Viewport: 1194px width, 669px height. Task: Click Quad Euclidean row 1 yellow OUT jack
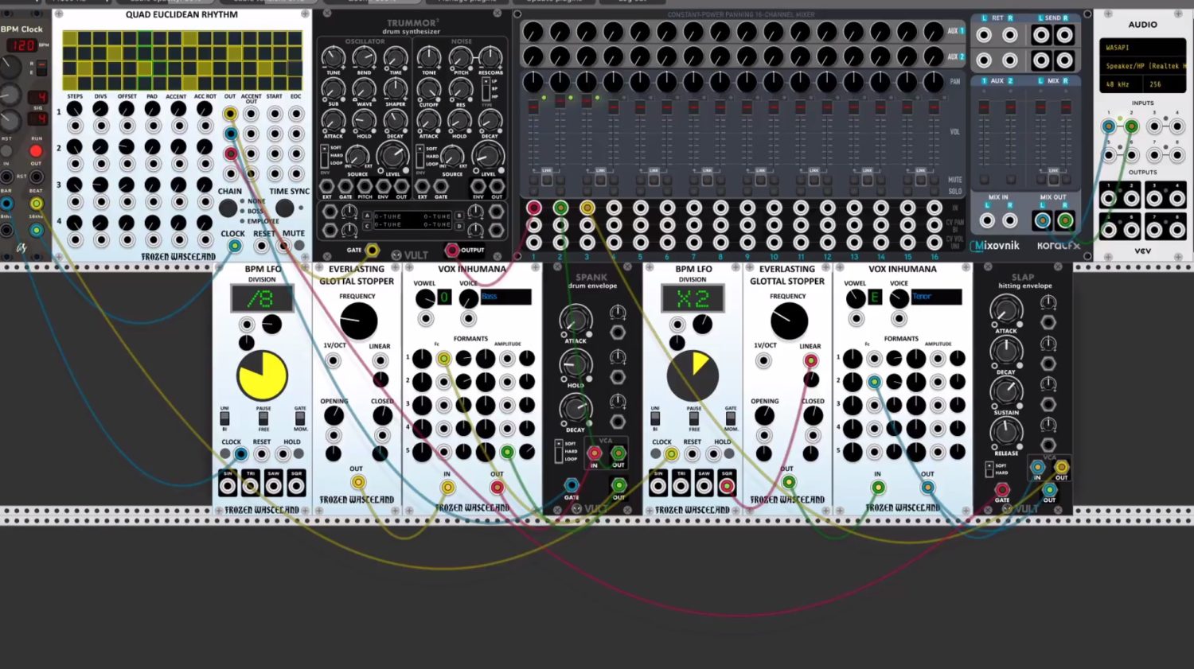[230, 114]
